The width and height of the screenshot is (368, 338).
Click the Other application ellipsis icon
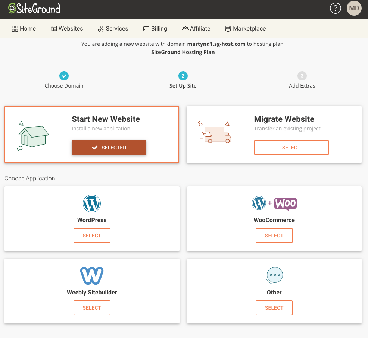pyautogui.click(x=274, y=275)
